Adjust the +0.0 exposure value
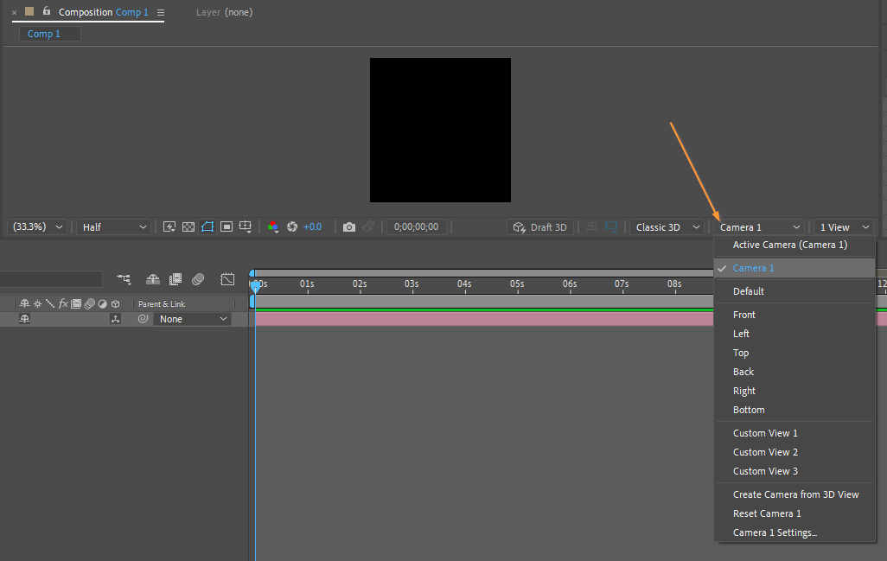Screen dimensions: 887x561 pos(312,226)
